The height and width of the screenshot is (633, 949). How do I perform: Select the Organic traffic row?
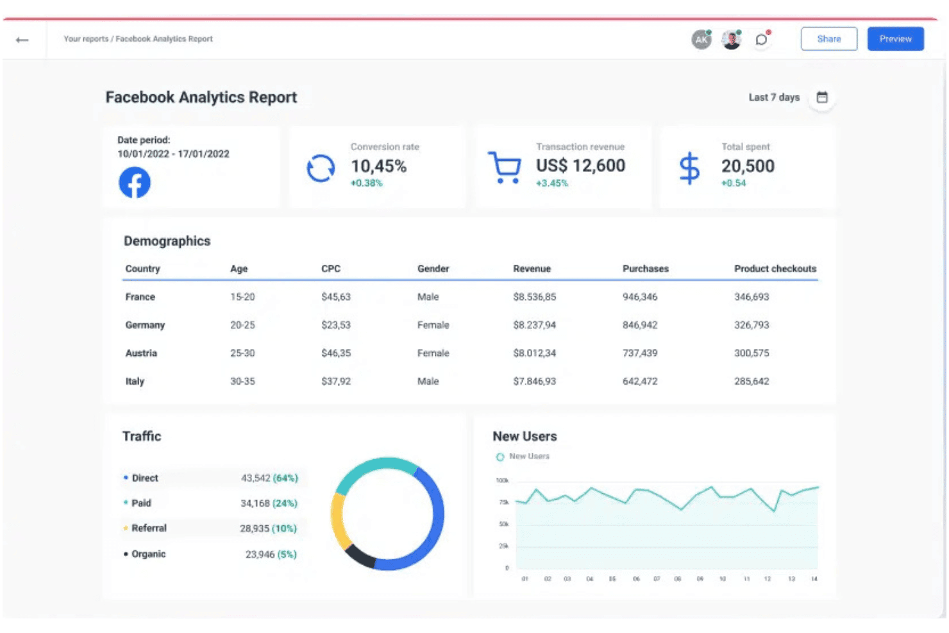pos(211,554)
